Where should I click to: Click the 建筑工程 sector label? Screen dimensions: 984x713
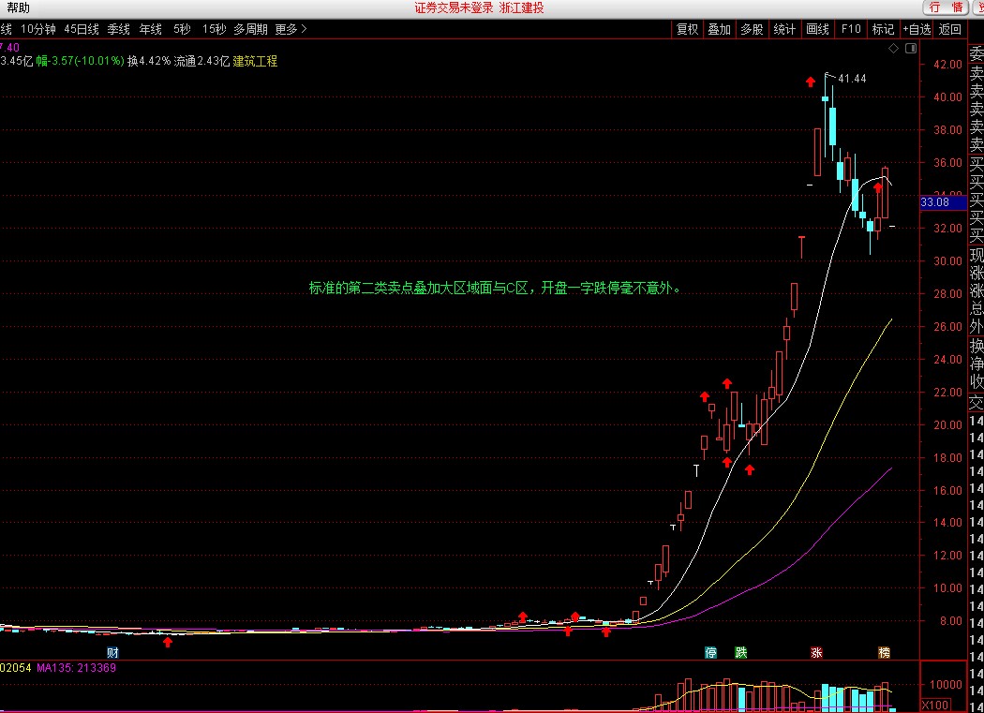[x=255, y=61]
